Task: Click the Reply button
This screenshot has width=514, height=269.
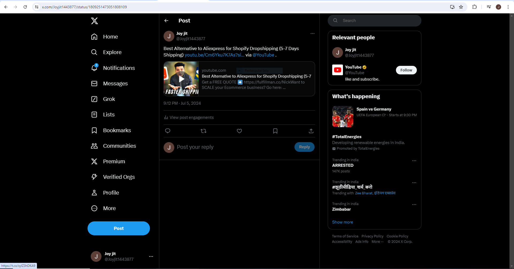Action: (304, 147)
